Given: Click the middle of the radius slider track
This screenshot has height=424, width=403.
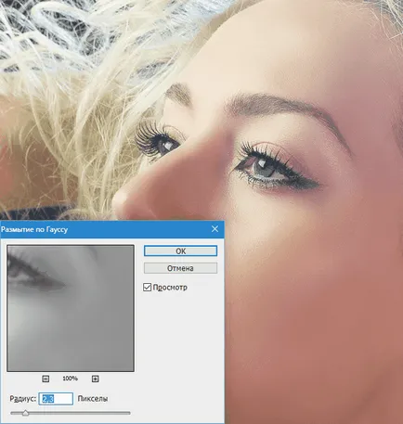Looking at the screenshot, I should tap(71, 413).
